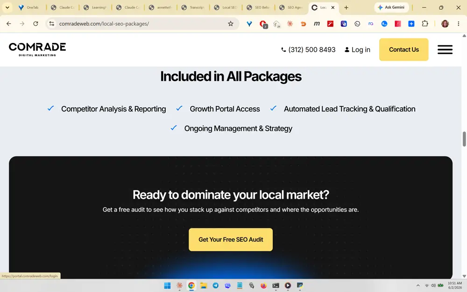467x292 pixels.
Task: Close the active Local tab
Action: coord(333,7)
